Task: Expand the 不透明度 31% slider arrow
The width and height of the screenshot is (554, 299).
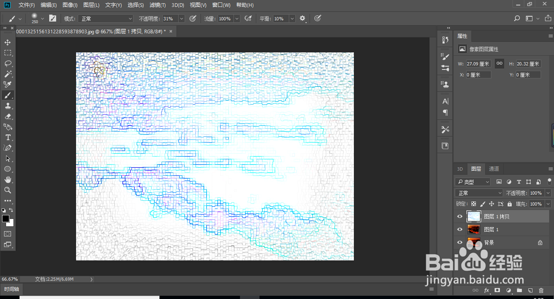Action: (x=181, y=19)
